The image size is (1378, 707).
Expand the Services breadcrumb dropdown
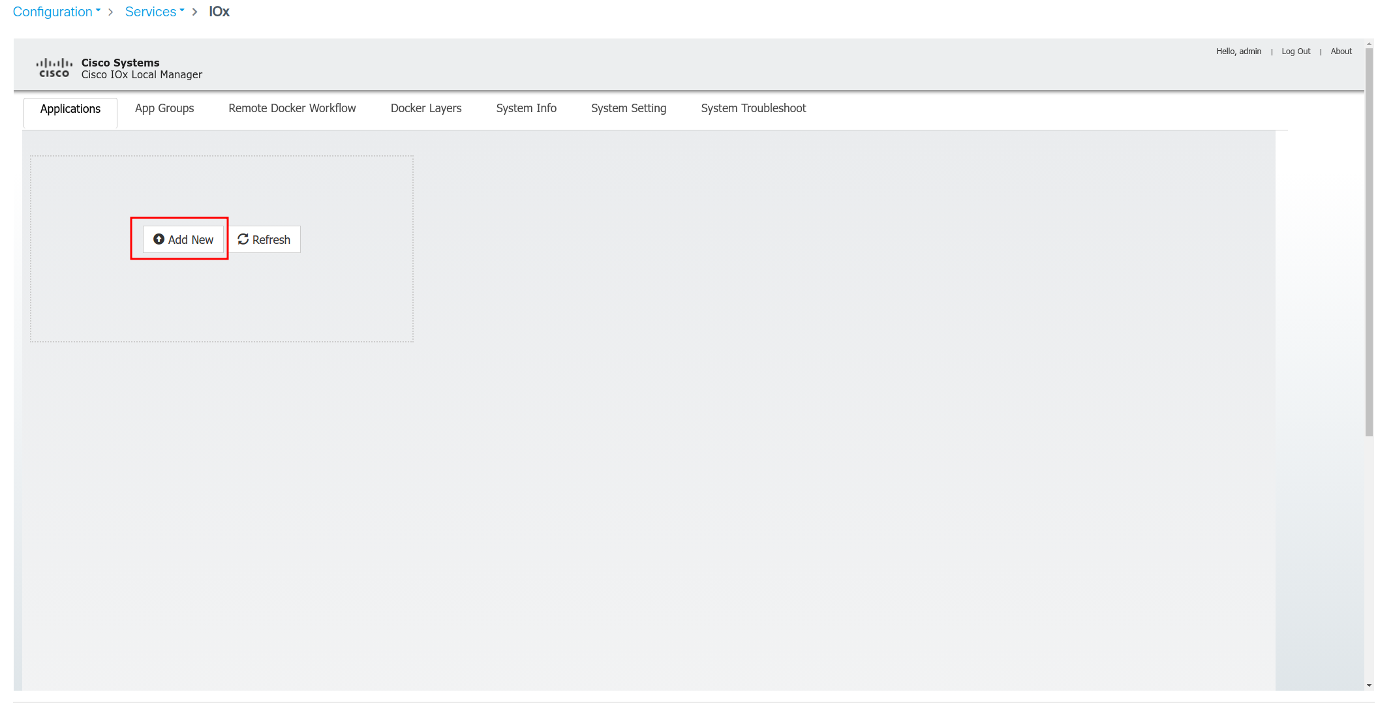tap(155, 12)
